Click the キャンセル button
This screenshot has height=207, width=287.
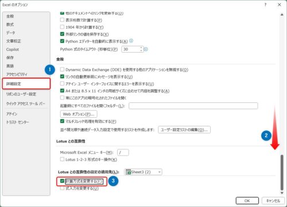[x=273, y=201]
